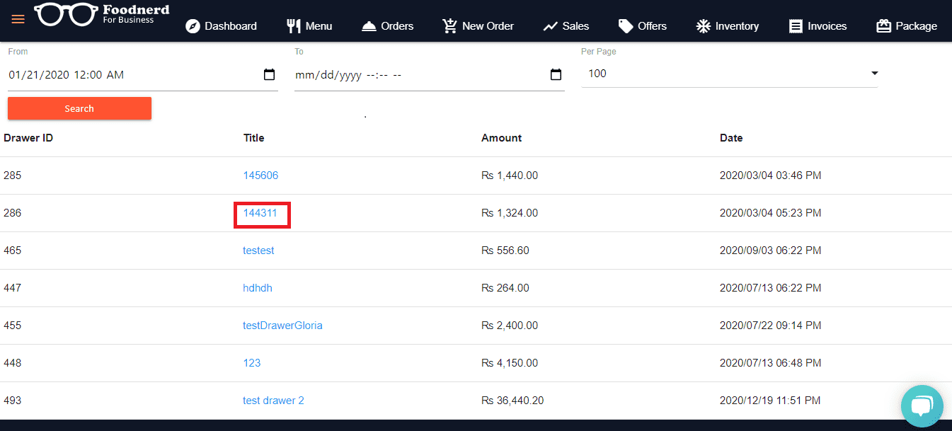Open the Package section

point(907,26)
